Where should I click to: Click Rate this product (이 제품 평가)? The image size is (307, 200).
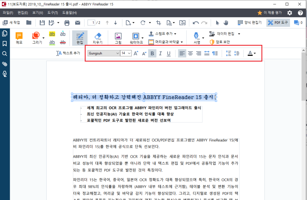pyautogui.click(x=270, y=13)
